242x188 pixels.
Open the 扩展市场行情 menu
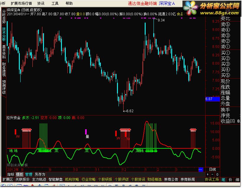coord(21,4)
